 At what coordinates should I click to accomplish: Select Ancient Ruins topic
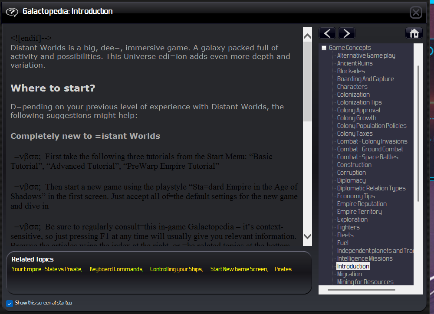pyautogui.click(x=355, y=63)
